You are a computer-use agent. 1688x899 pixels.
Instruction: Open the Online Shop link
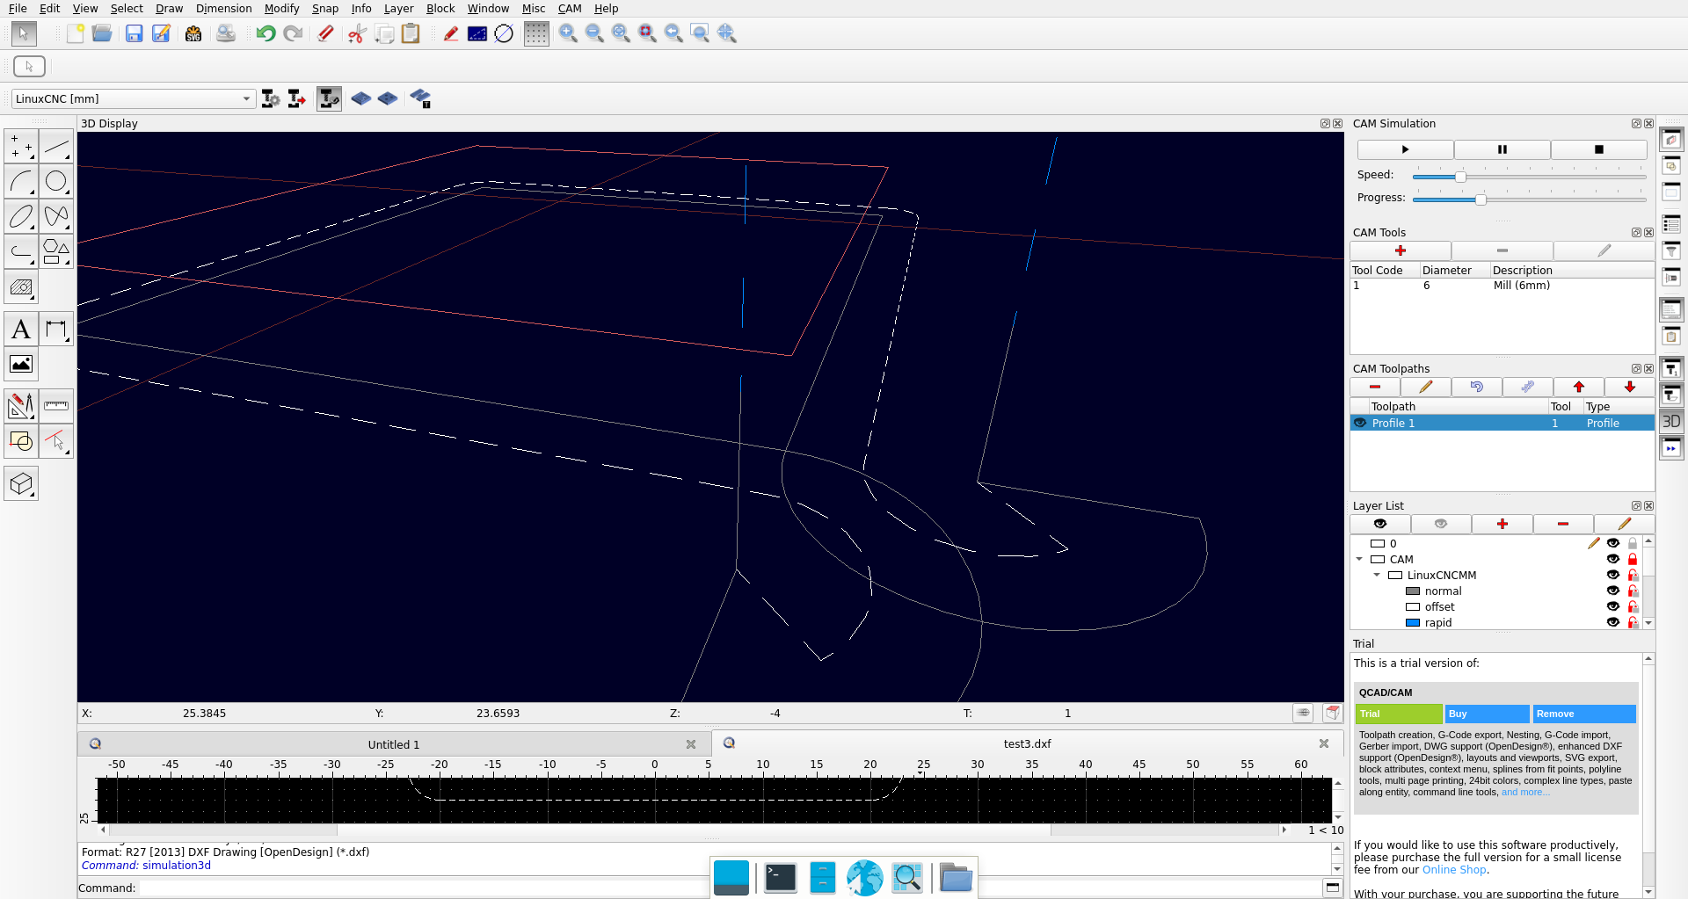tap(1453, 869)
